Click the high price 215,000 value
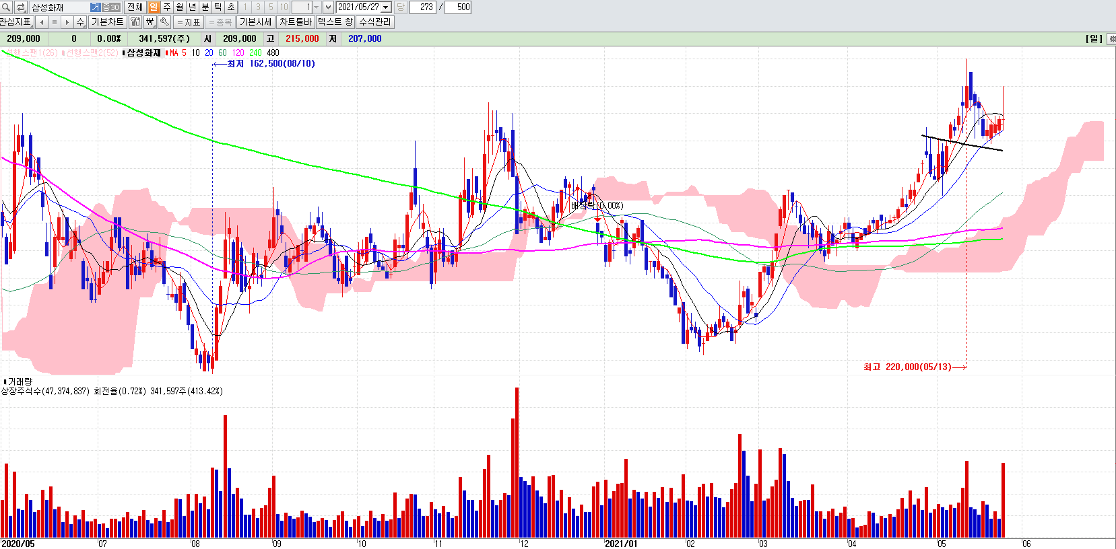 click(x=302, y=38)
